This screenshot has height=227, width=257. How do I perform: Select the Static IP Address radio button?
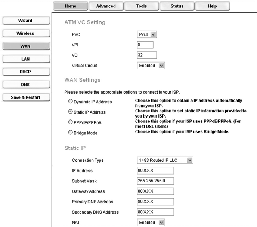click(70, 112)
